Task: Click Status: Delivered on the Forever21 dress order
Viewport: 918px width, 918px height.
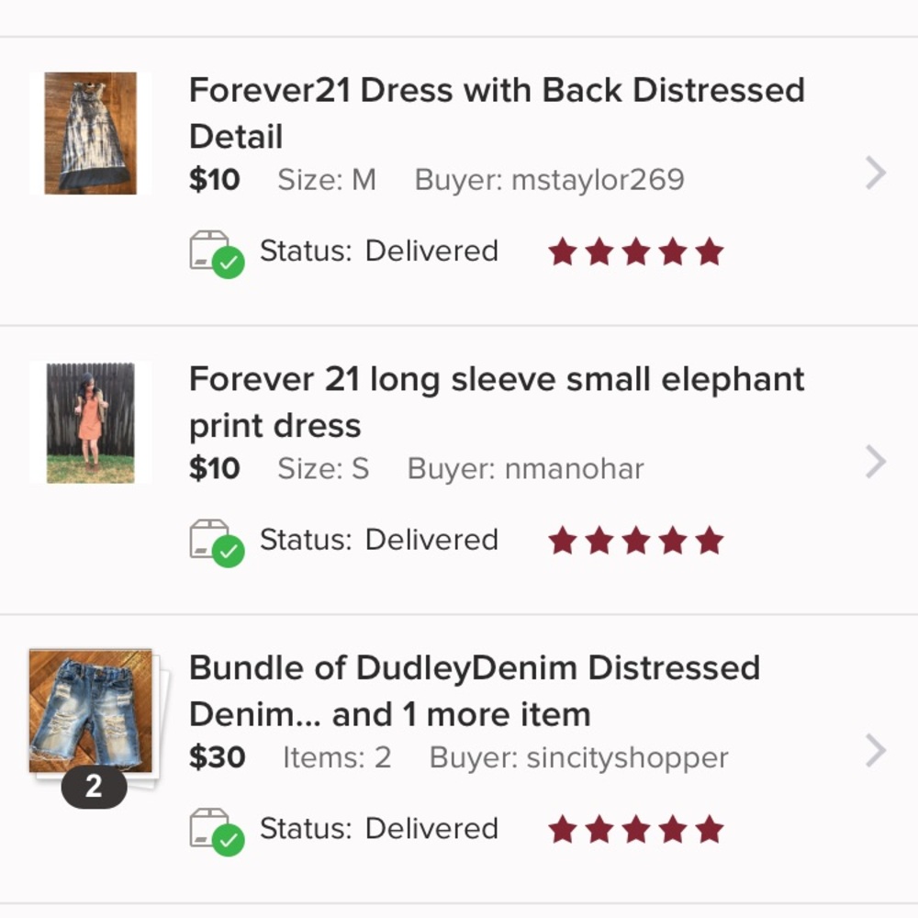Action: (379, 251)
